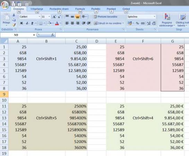Open the Calibri font name dropdown
This screenshot has width=189, height=156.
[x=39, y=17]
